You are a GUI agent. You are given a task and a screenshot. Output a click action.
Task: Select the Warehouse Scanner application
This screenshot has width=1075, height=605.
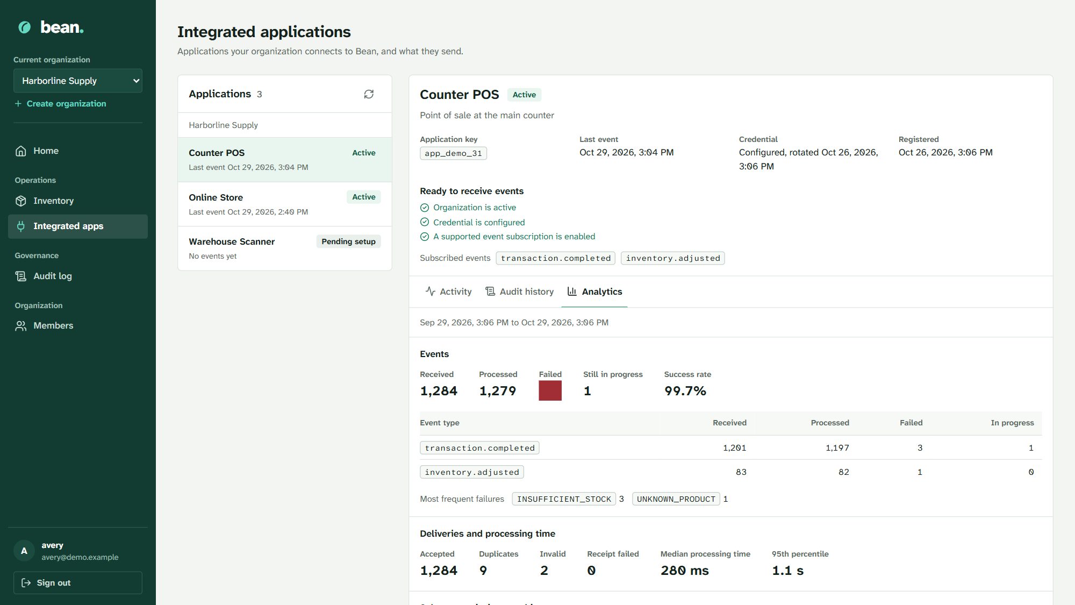(x=285, y=248)
